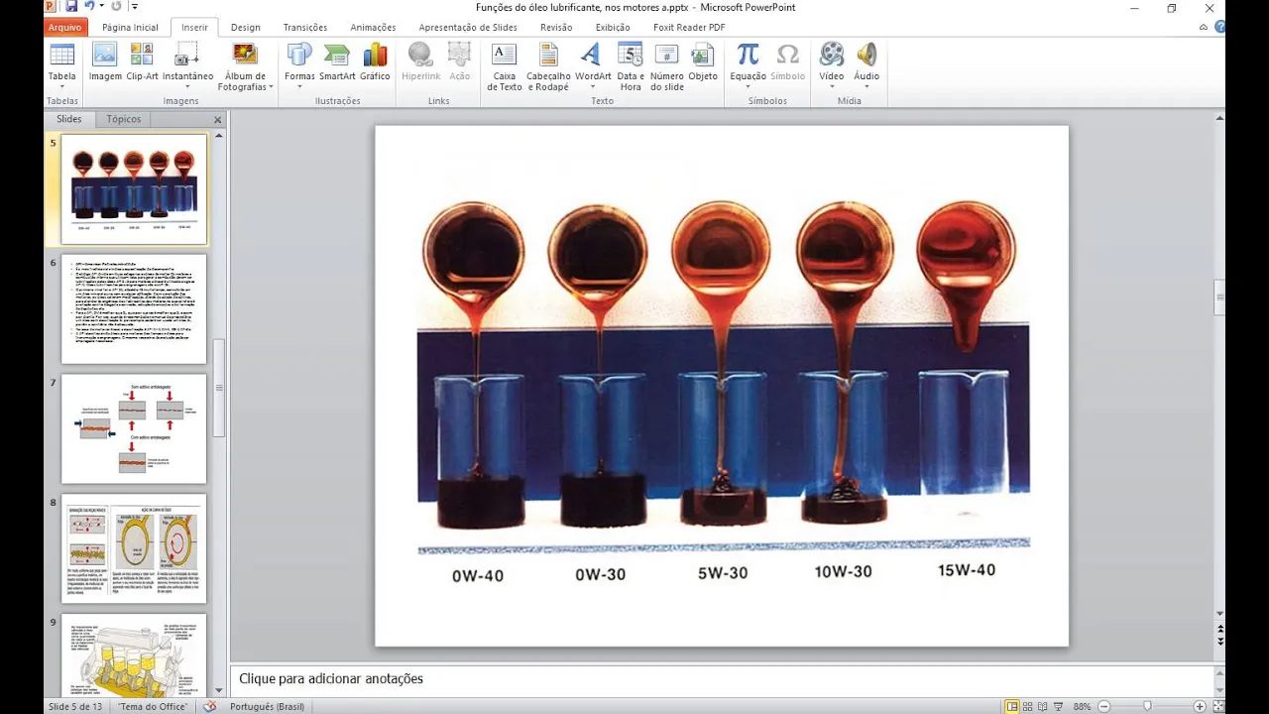The height and width of the screenshot is (714, 1269).
Task: Zoom in with plus button
Action: point(1200,706)
